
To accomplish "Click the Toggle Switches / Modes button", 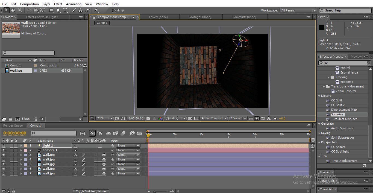I will pyautogui.click(x=91, y=191).
